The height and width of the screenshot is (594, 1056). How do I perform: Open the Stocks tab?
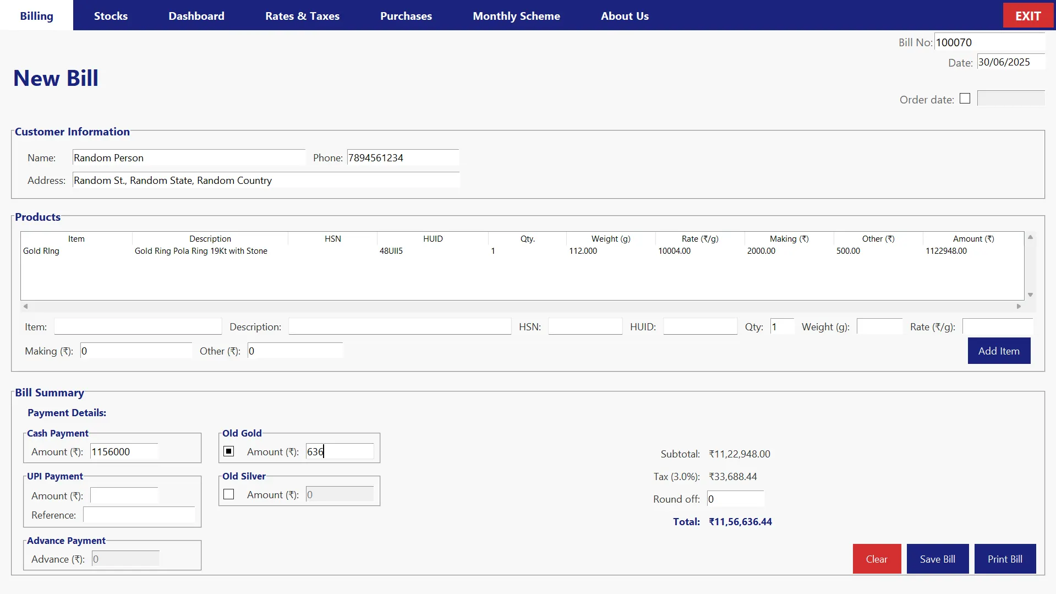tap(111, 16)
